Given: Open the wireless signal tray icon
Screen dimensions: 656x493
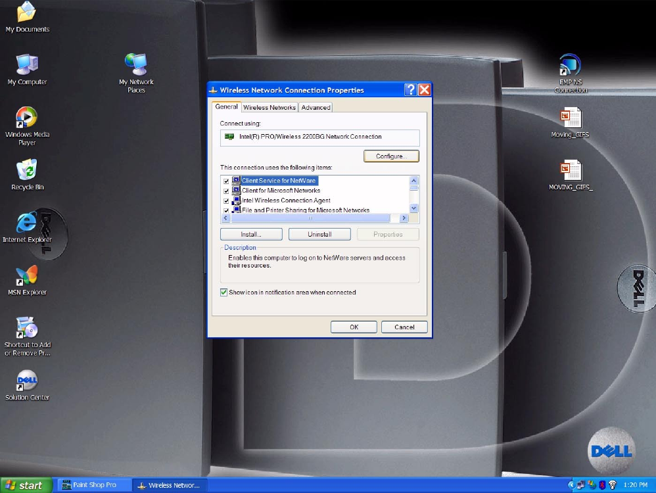Looking at the screenshot, I should point(613,485).
